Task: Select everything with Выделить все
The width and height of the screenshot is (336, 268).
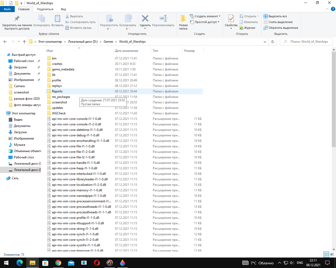Action: click(275, 16)
